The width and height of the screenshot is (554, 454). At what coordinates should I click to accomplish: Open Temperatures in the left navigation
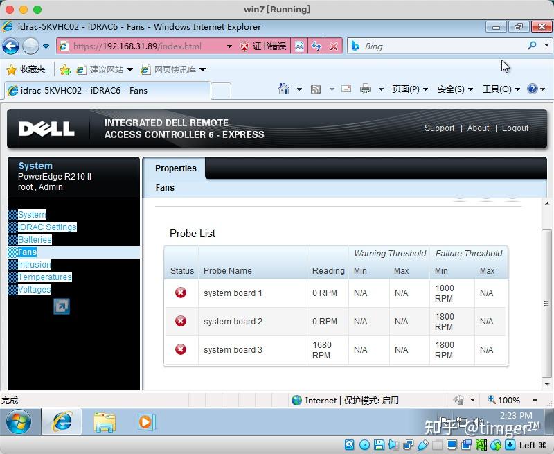(44, 277)
